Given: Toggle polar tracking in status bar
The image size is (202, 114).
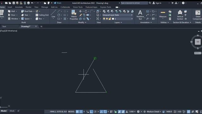Looking at the screenshot, I should pos(95,111).
